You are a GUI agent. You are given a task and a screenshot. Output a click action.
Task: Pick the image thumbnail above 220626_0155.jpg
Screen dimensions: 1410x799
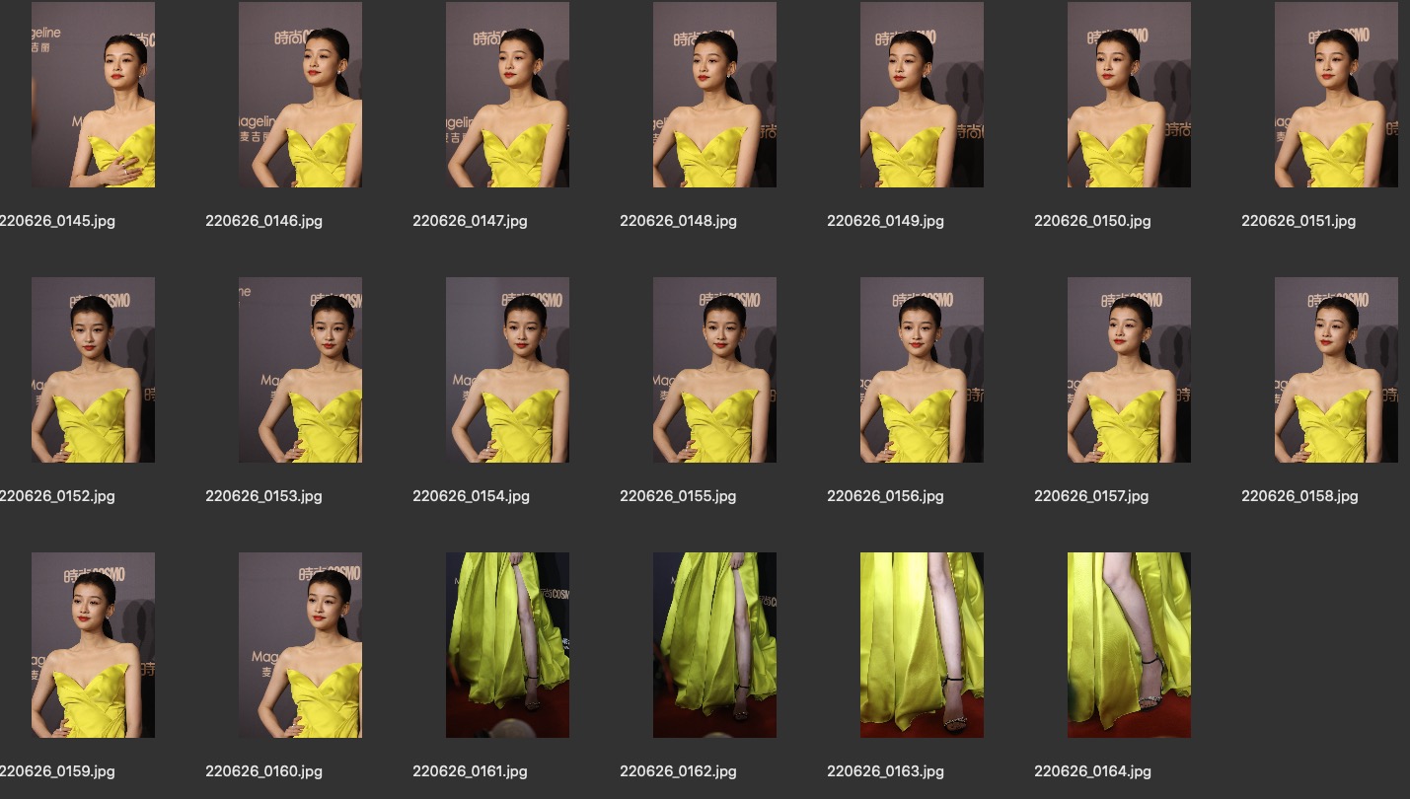[x=714, y=370]
